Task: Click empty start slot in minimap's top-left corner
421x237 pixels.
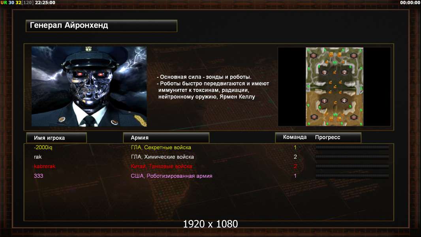Action: click(313, 56)
